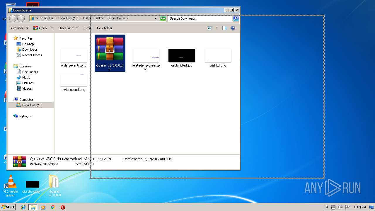Click New folder in the toolbar

105,28
